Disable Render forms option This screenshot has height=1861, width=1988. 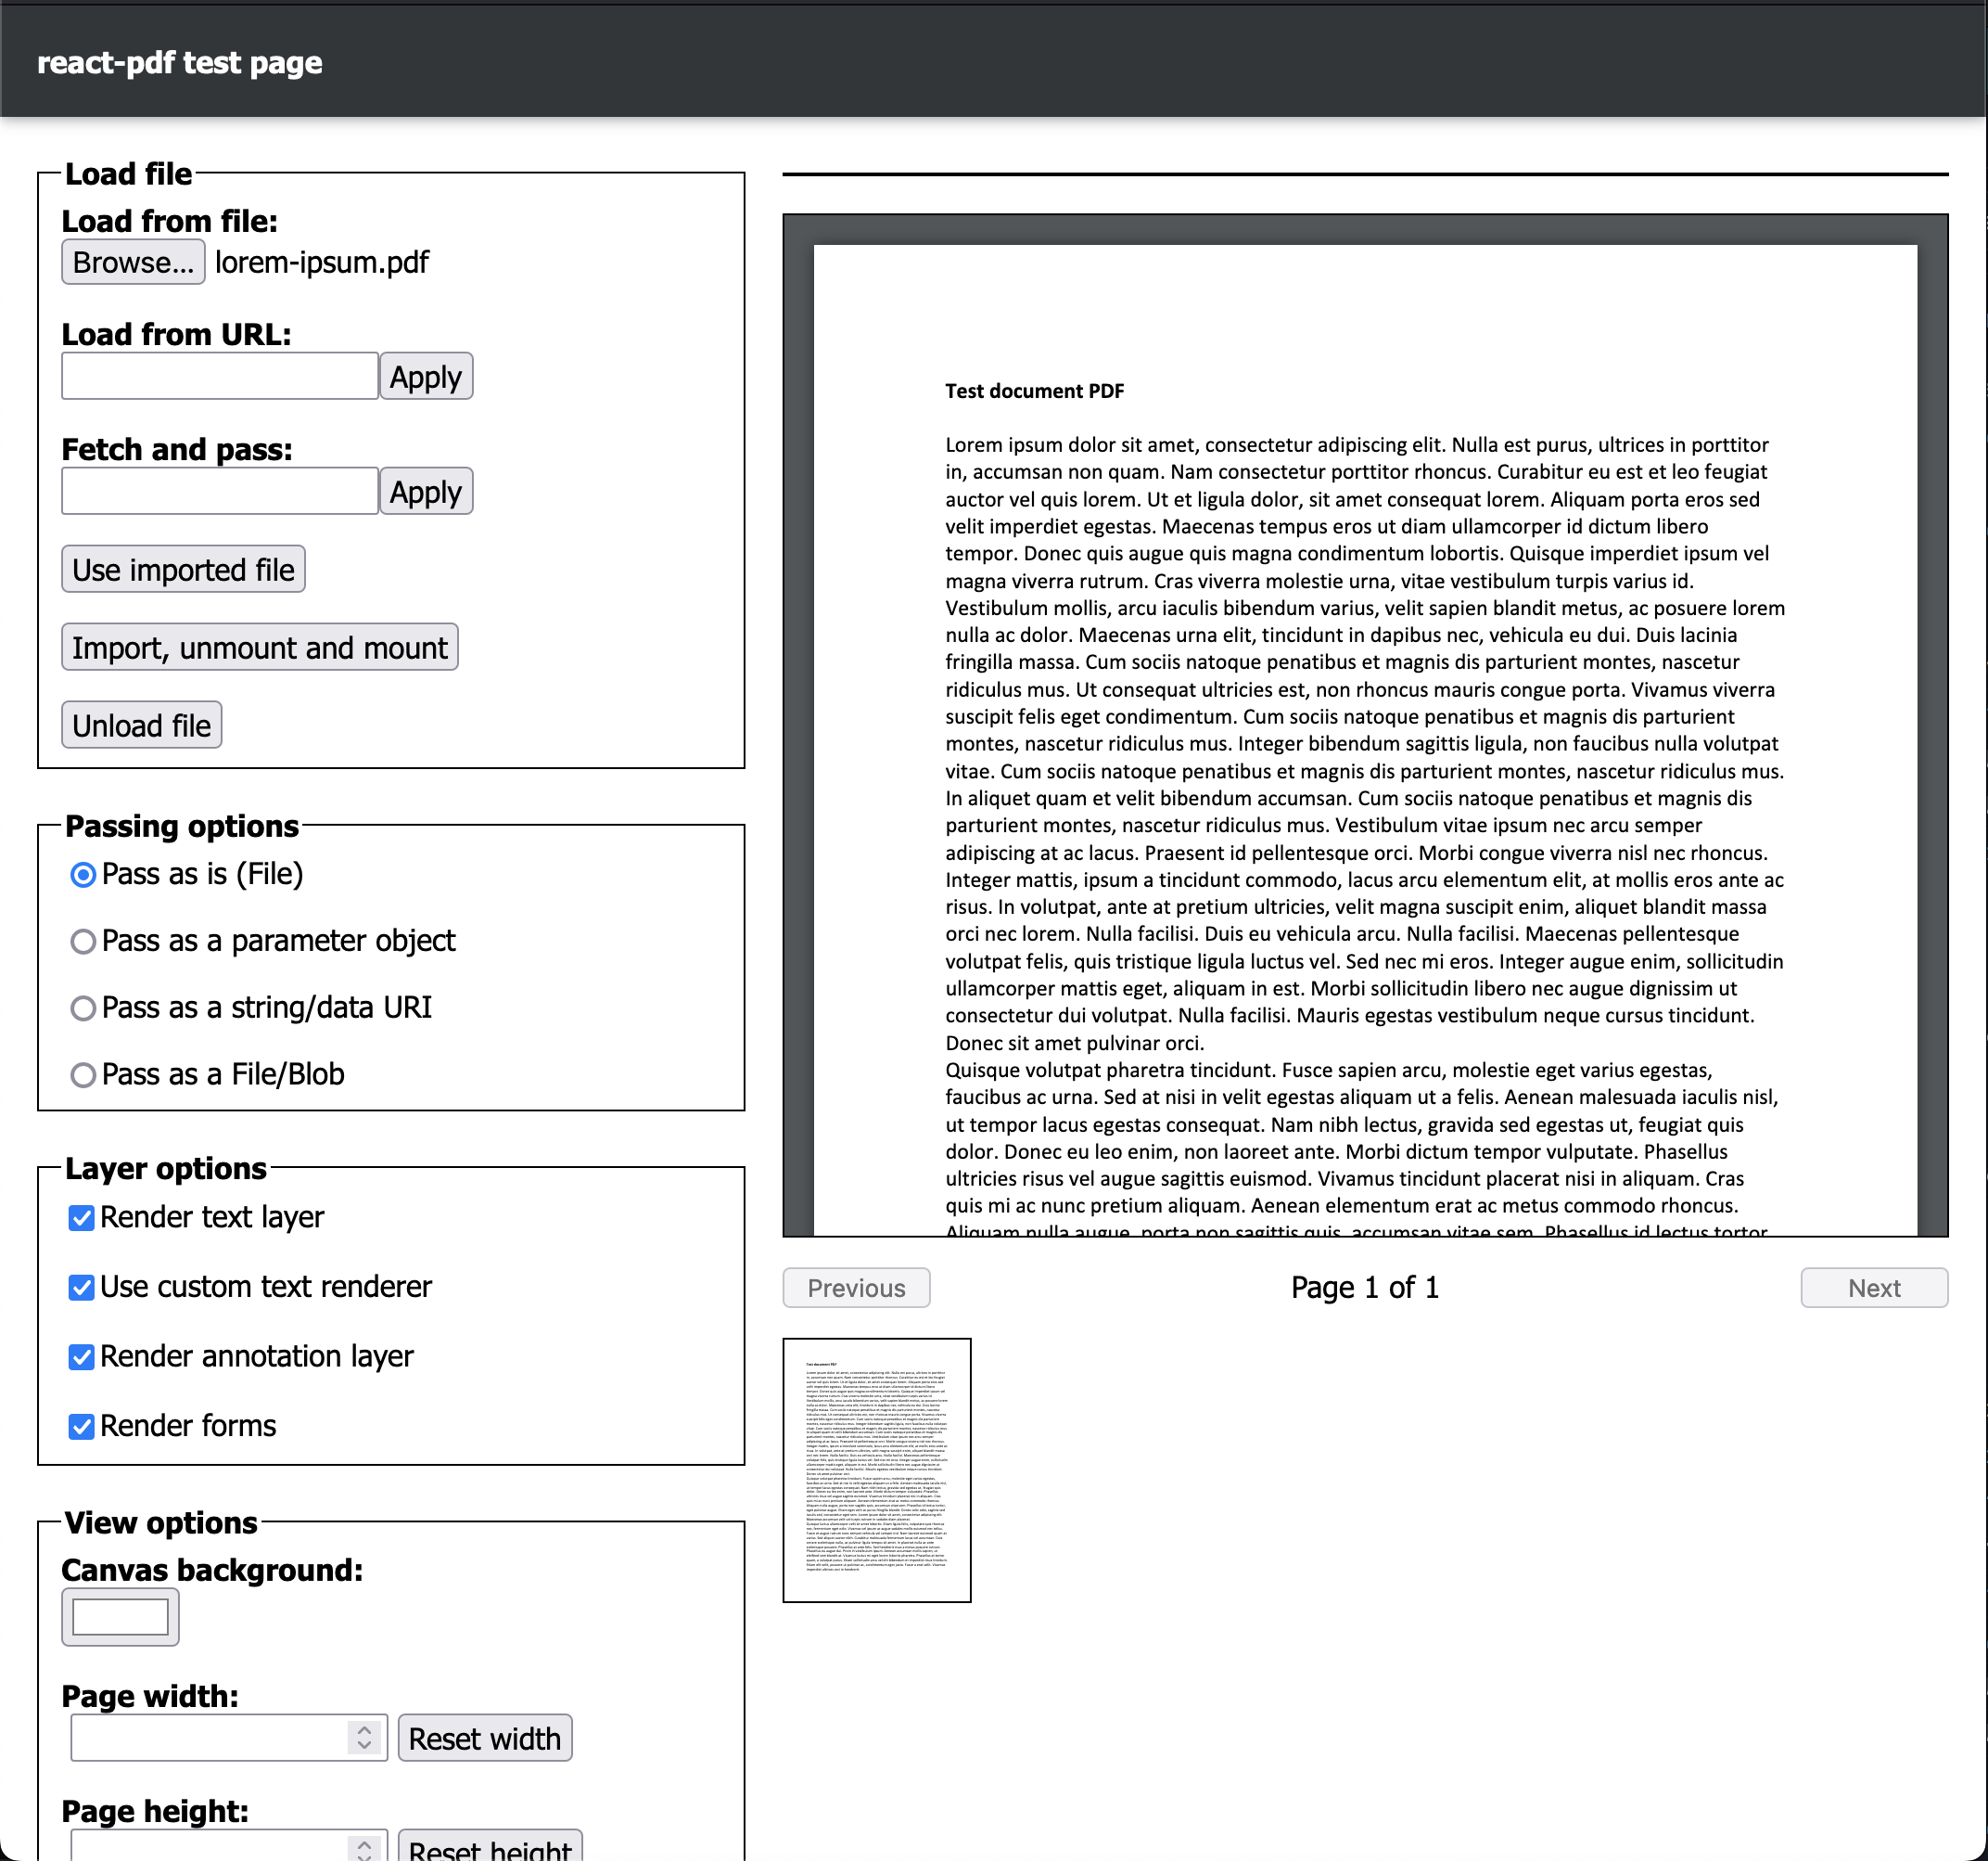(x=81, y=1426)
